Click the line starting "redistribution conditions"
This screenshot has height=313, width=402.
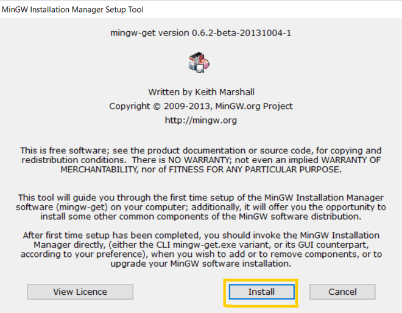coord(200,160)
